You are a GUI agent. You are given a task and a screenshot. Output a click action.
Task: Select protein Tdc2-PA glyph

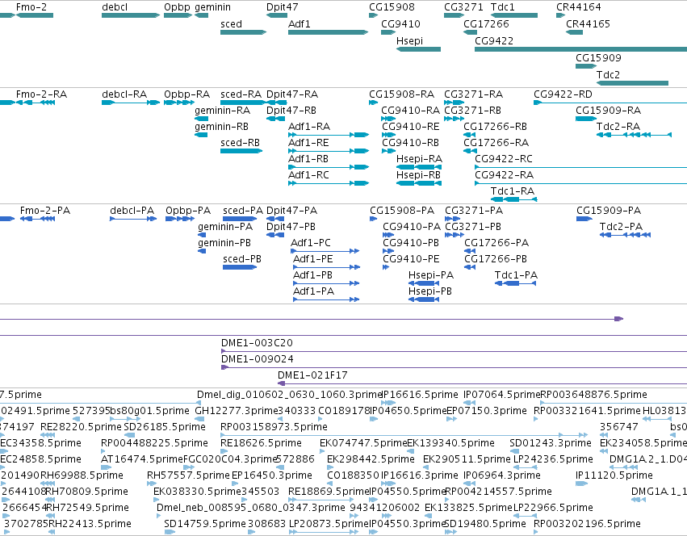coord(625,235)
